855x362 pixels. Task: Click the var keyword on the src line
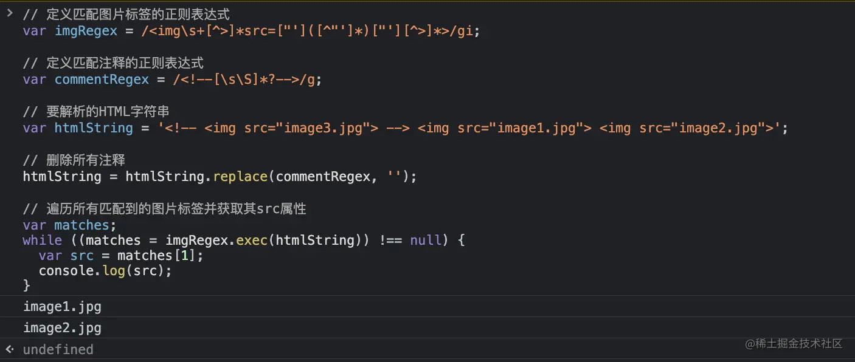[50, 255]
